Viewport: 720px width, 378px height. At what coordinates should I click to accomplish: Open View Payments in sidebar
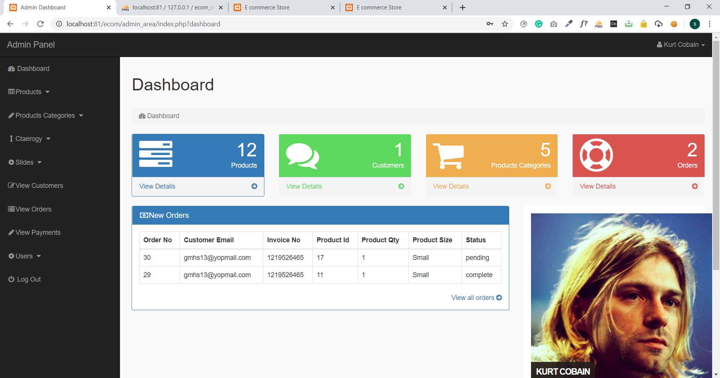click(x=34, y=232)
